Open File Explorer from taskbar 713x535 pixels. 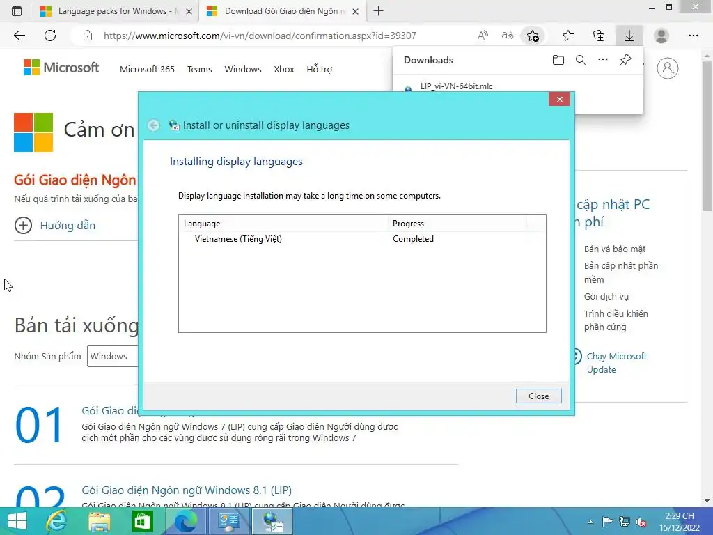pyautogui.click(x=99, y=521)
